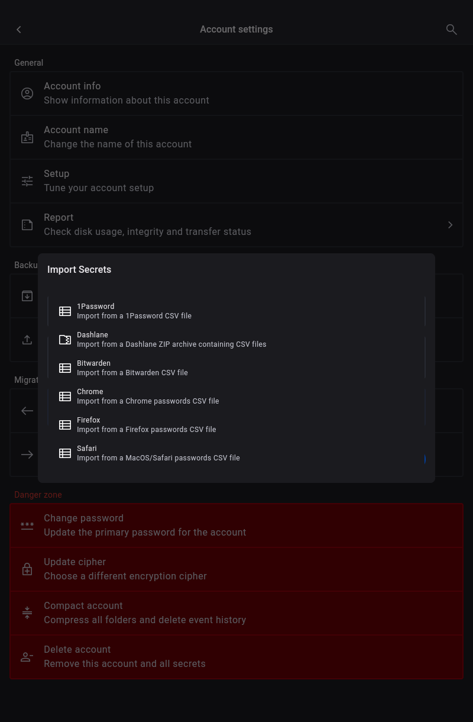Open the Setup account option
Image resolution: width=473 pixels, height=722 pixels.
click(99, 181)
